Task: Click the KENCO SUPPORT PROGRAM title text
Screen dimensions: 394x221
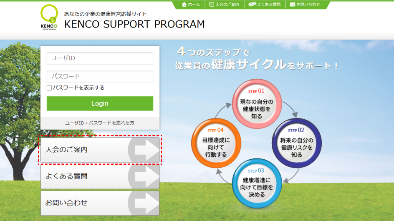Action: [x=134, y=24]
